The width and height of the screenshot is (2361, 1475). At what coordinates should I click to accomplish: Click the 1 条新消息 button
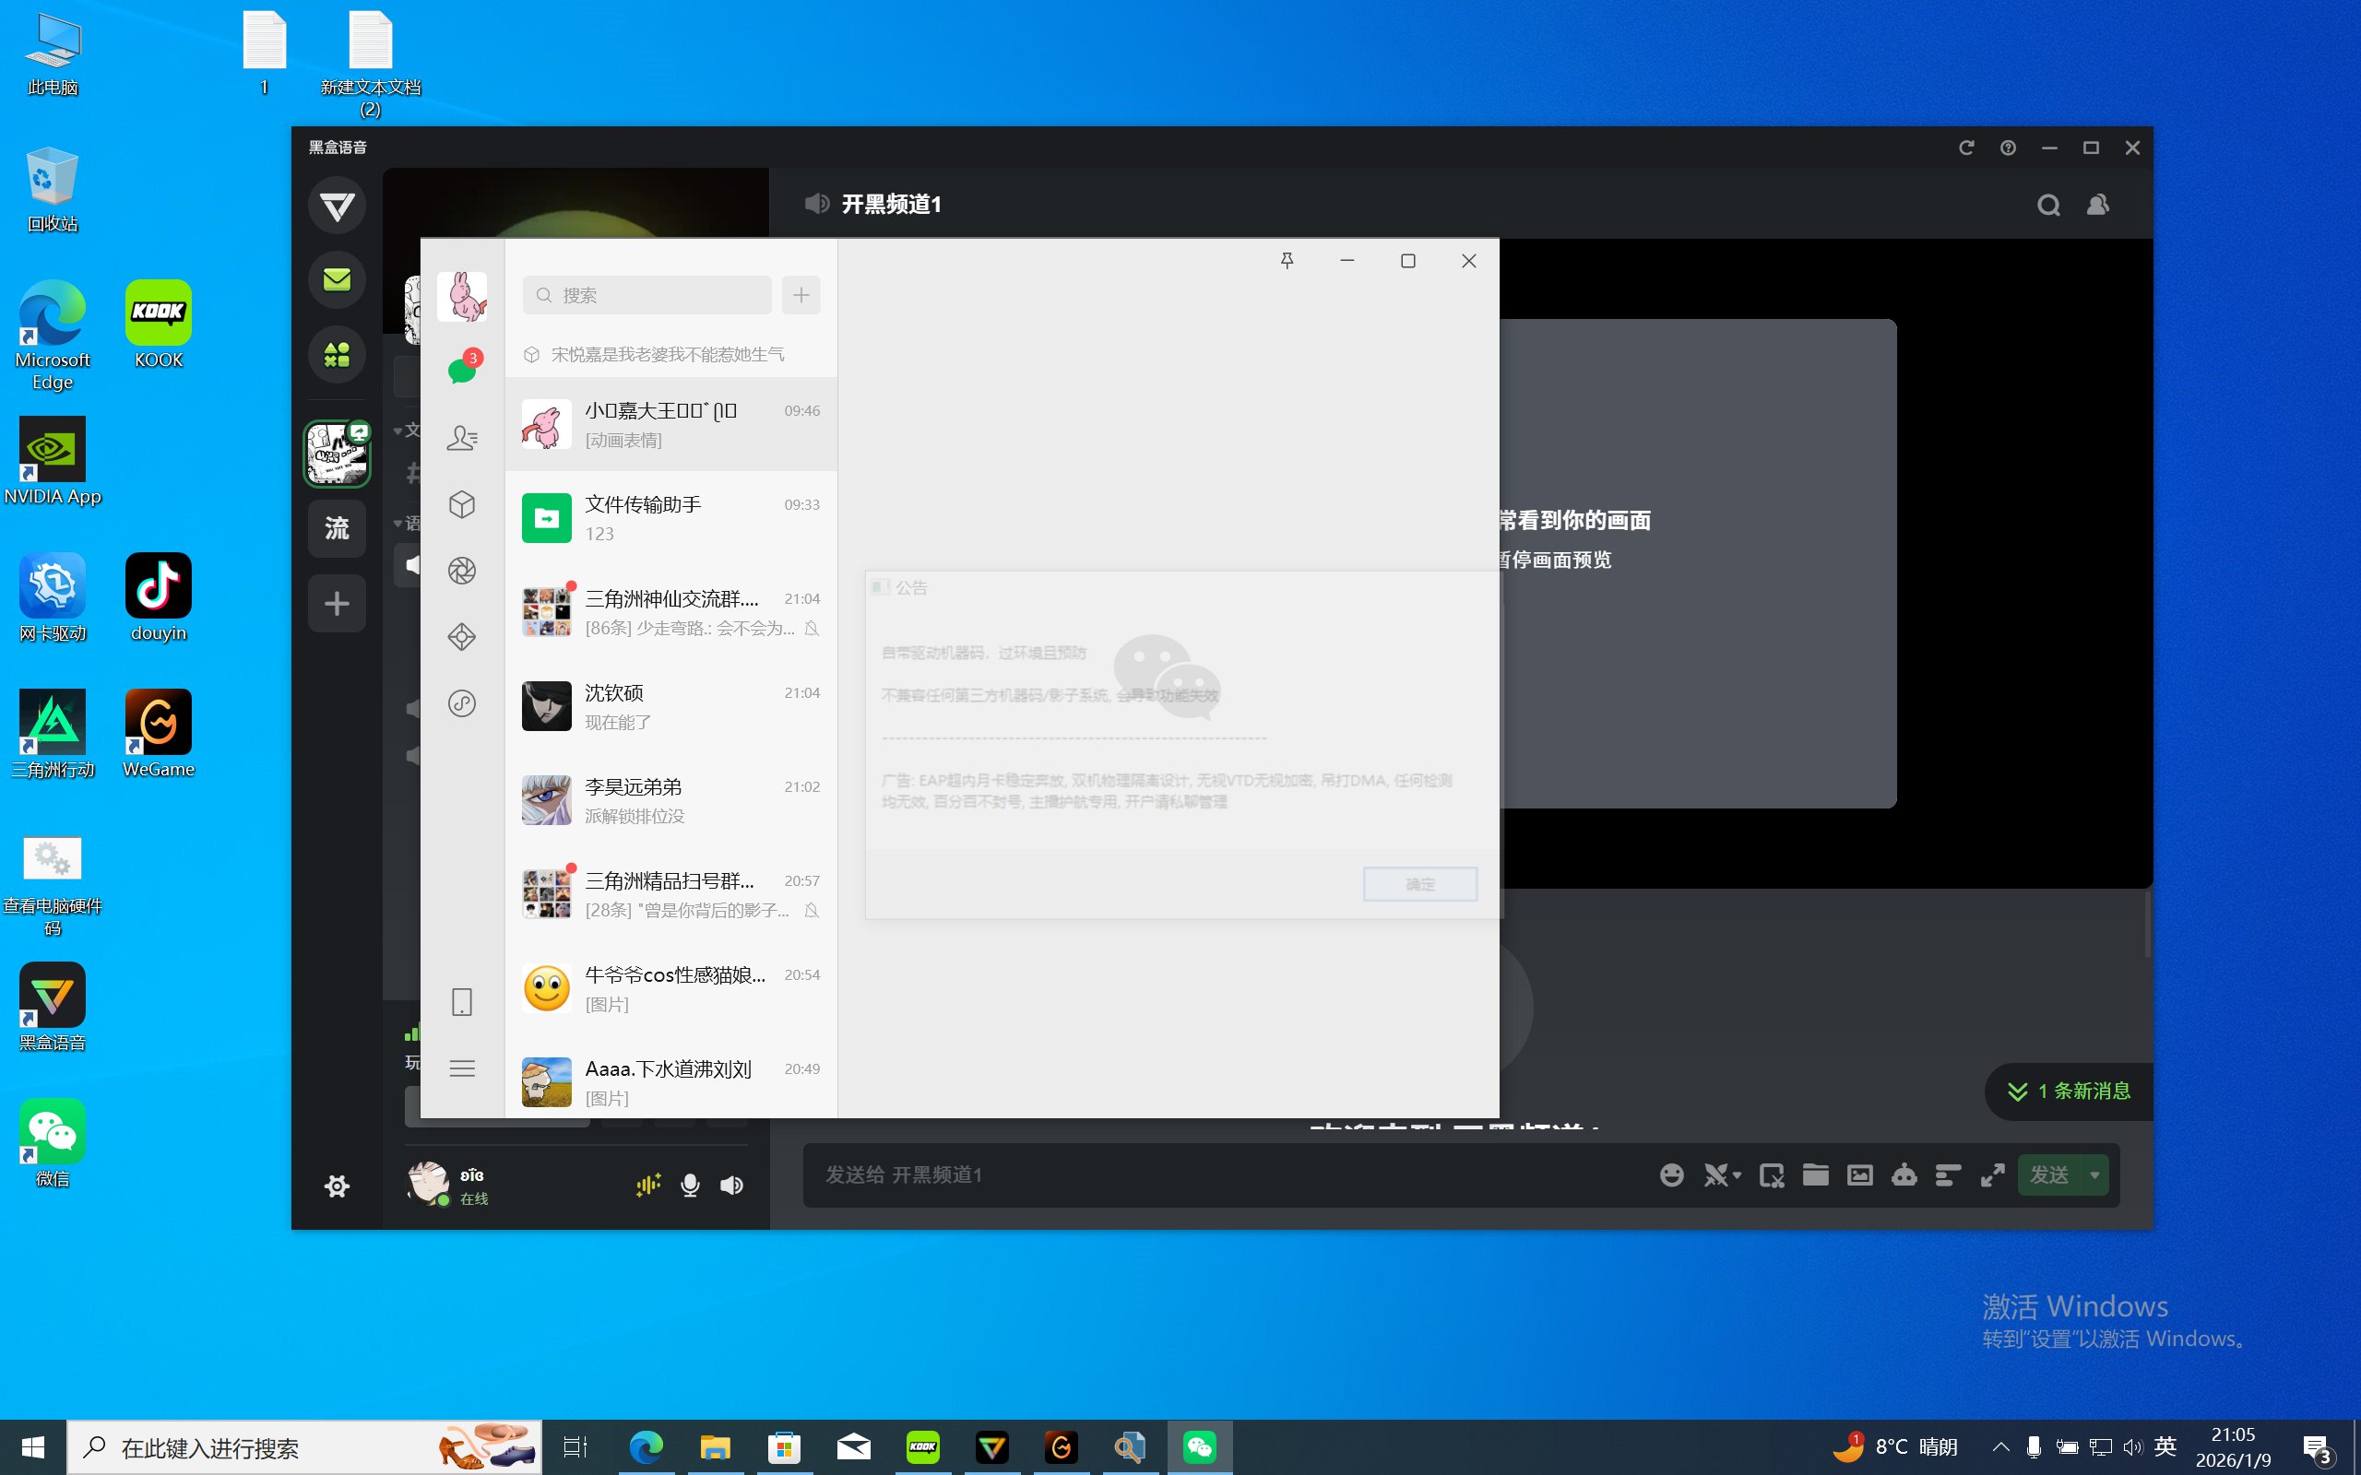pyautogui.click(x=2070, y=1091)
